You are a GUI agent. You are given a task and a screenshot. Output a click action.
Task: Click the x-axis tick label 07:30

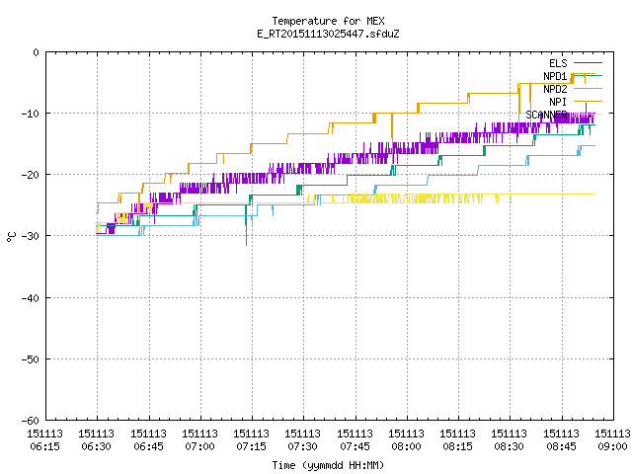[302, 446]
